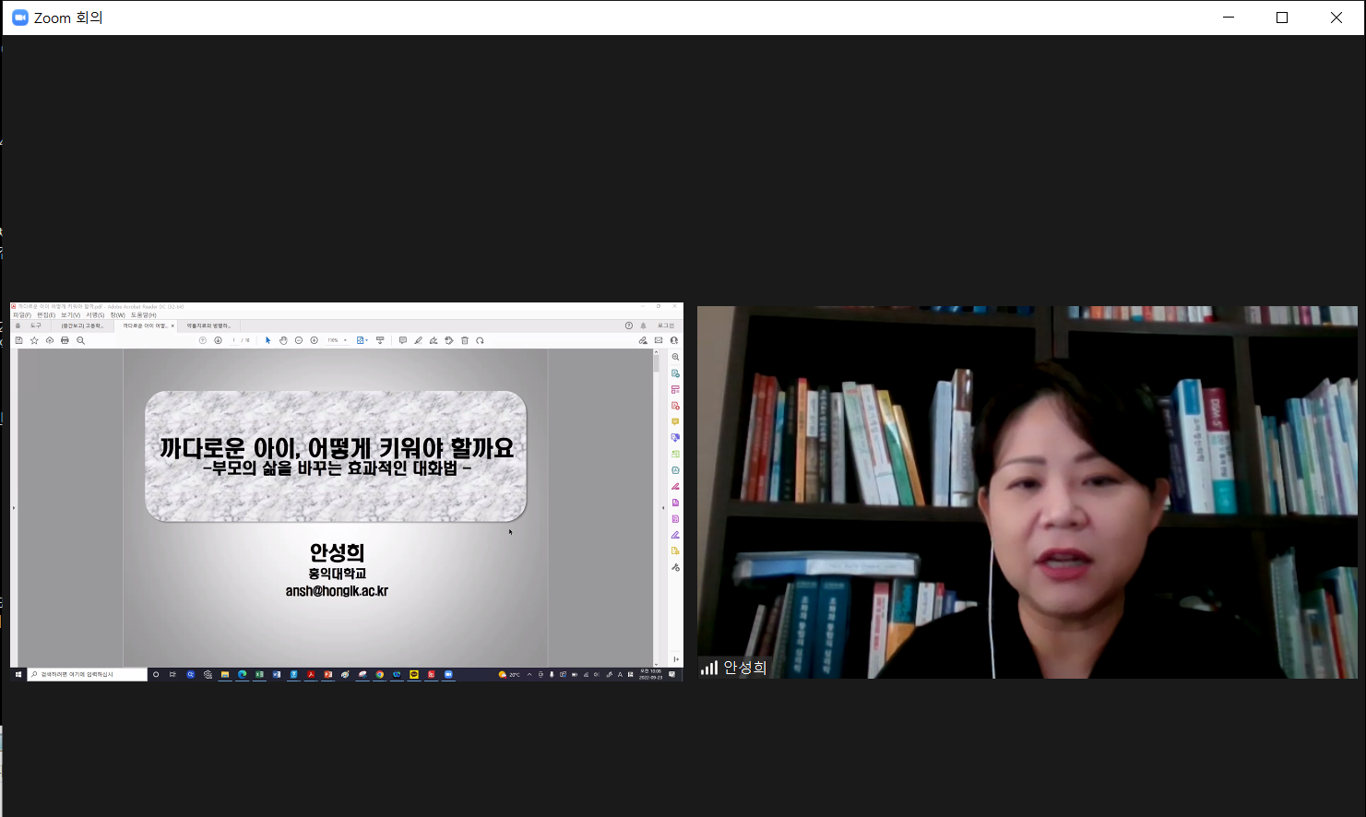Image resolution: width=1366 pixels, height=817 pixels.
Task: Switch to the 도구 tab
Action: (x=36, y=326)
